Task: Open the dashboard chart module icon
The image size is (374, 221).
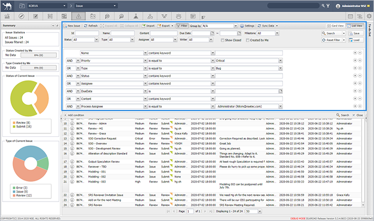Action: pos(7,16)
